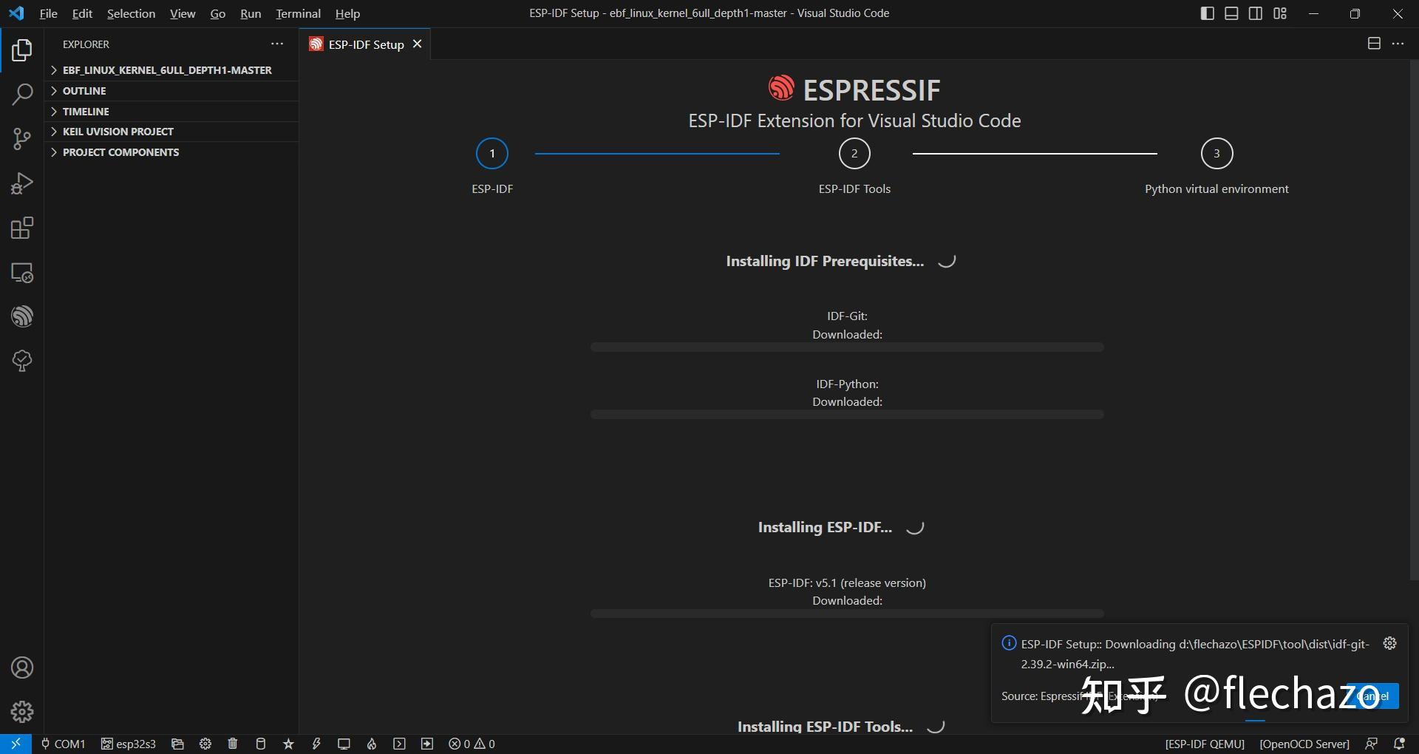
Task: Open the Remote Explorer view
Action: point(22,273)
